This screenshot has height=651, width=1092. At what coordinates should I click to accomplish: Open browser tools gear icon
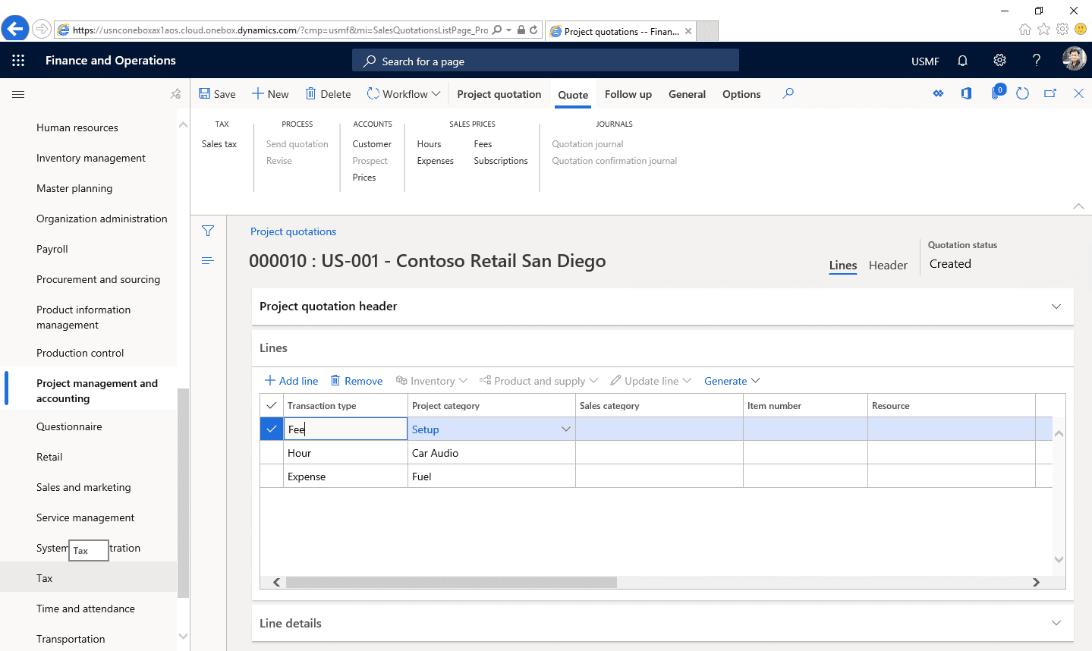pyautogui.click(x=1062, y=30)
